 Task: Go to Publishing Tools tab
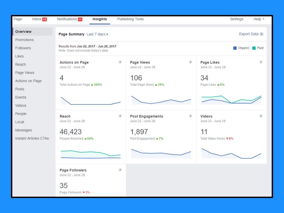(x=130, y=19)
